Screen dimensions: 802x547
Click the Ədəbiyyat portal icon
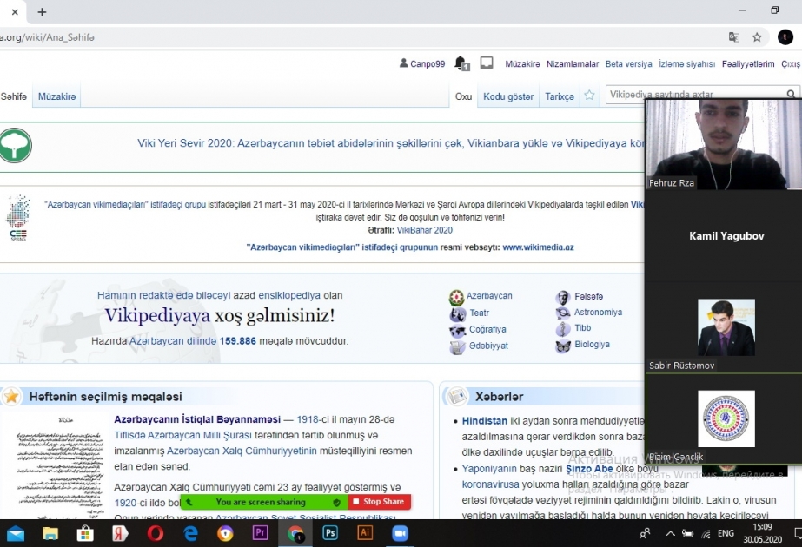point(457,346)
